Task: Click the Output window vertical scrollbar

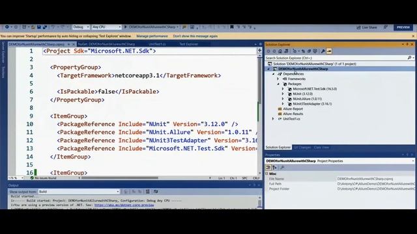Action: pos(259,203)
